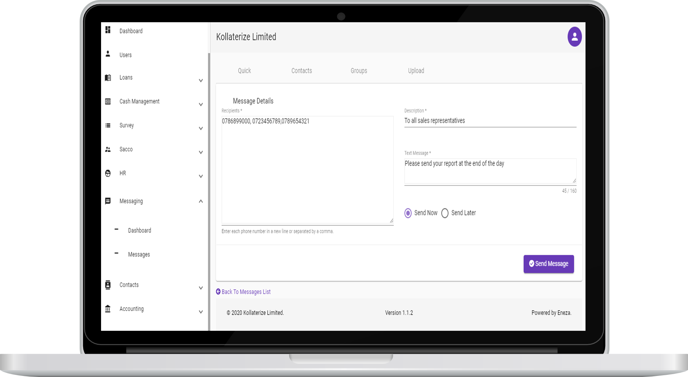
Task: Expand the Cash Management chevron
Action: click(201, 105)
